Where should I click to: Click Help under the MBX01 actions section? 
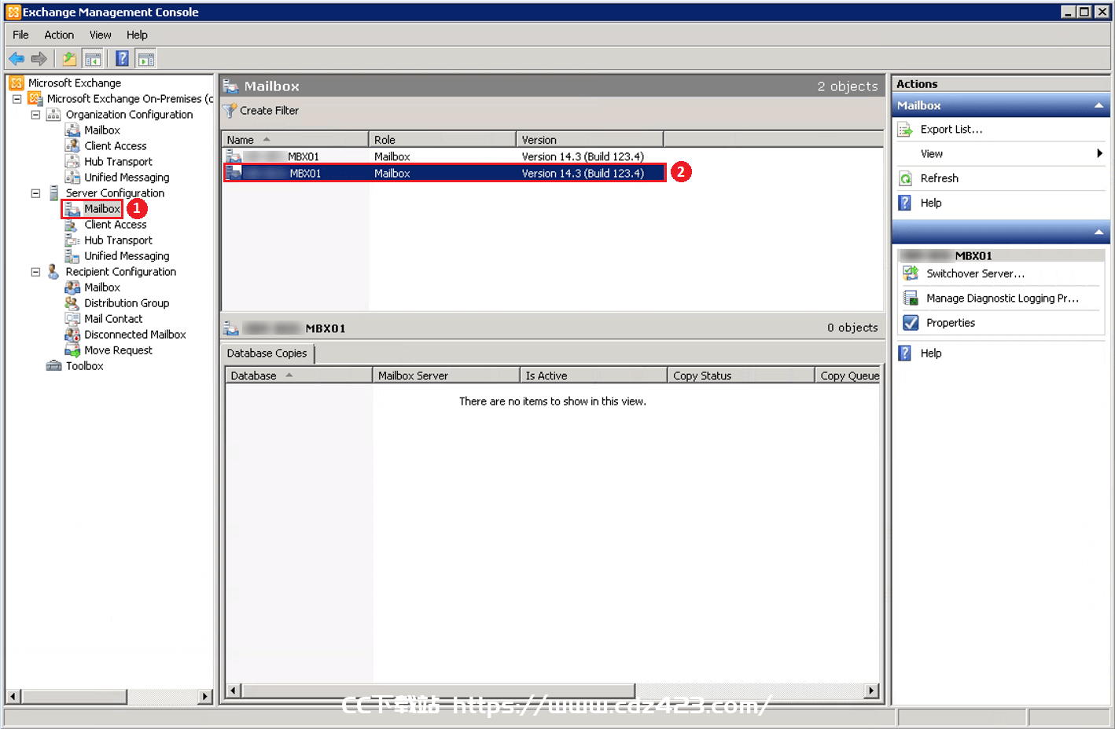[931, 354]
